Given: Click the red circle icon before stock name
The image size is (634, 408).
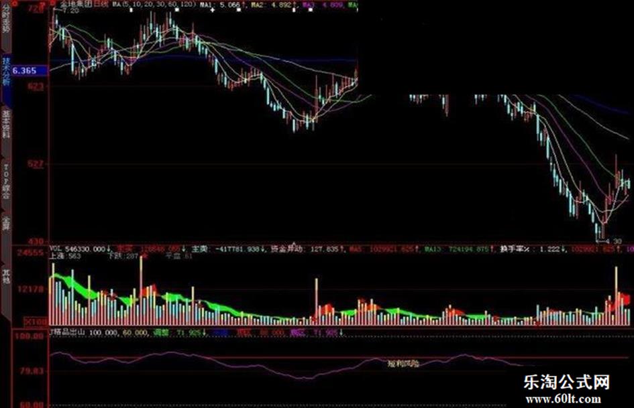Looking at the screenshot, I should tap(52, 3).
